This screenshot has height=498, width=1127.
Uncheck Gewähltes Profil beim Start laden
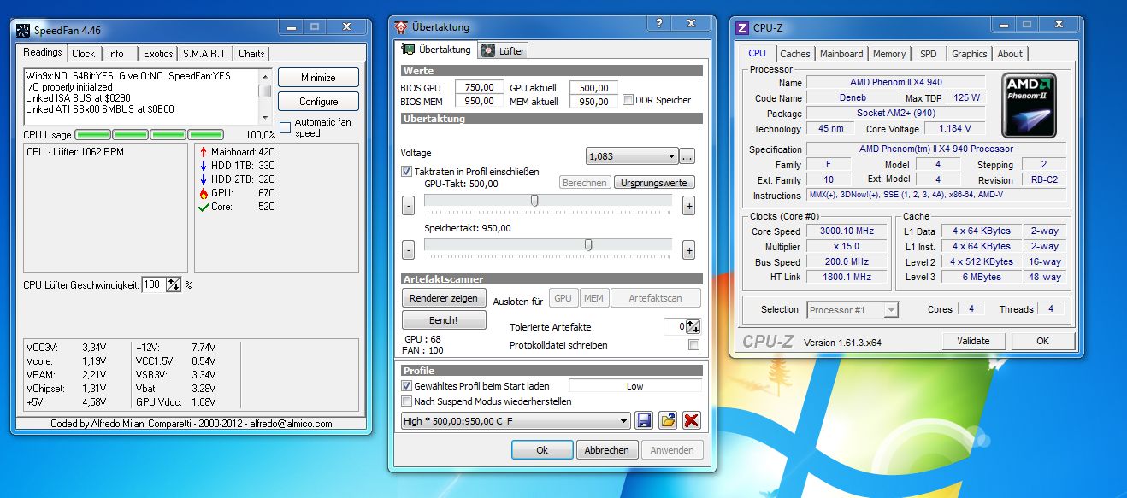(406, 386)
